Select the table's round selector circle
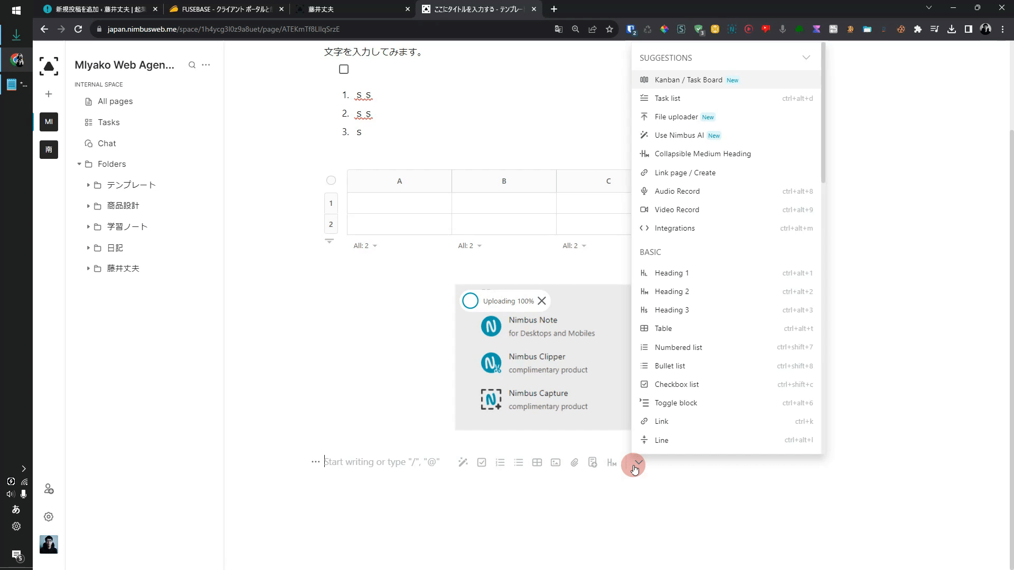This screenshot has height=570, width=1014. [331, 180]
